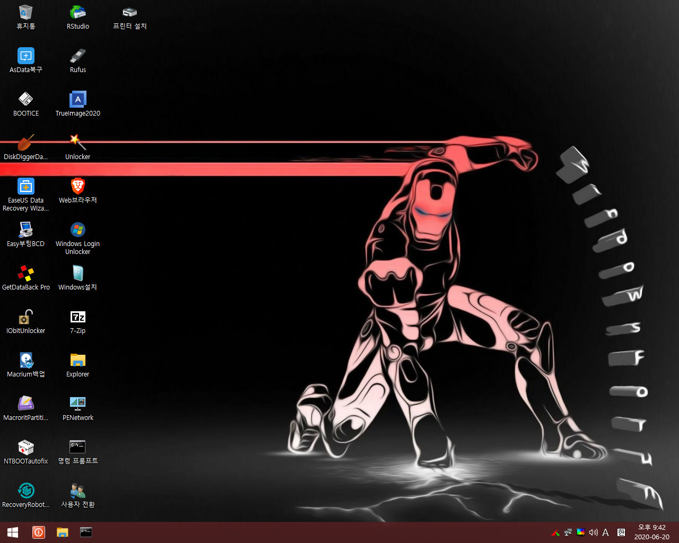The width and height of the screenshot is (679, 543).
Task: Select the Easy부팅BCD icon
Action: pyautogui.click(x=25, y=234)
